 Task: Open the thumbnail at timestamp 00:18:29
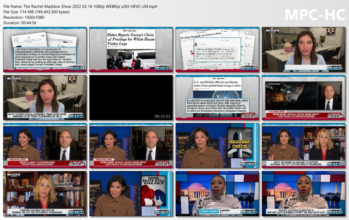click(217, 97)
